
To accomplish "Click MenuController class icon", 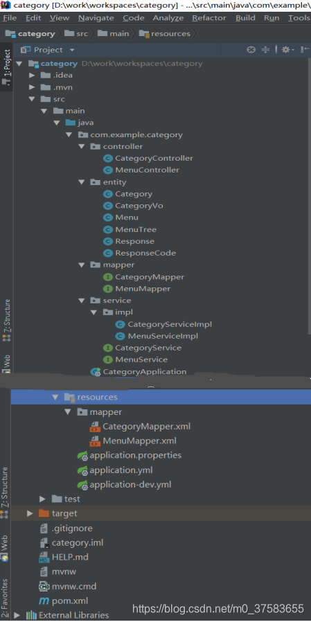I will tap(107, 170).
